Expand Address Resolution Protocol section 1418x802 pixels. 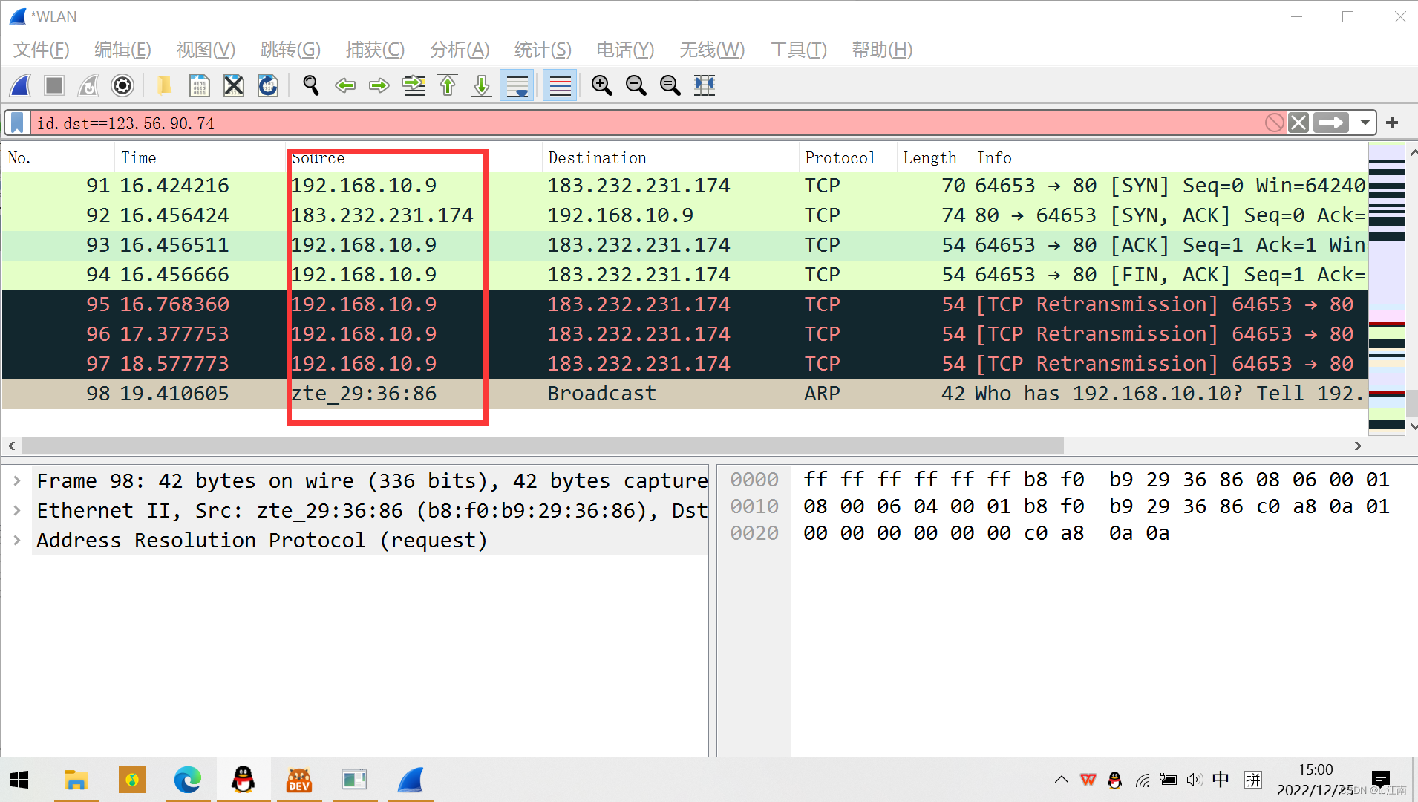pos(17,540)
